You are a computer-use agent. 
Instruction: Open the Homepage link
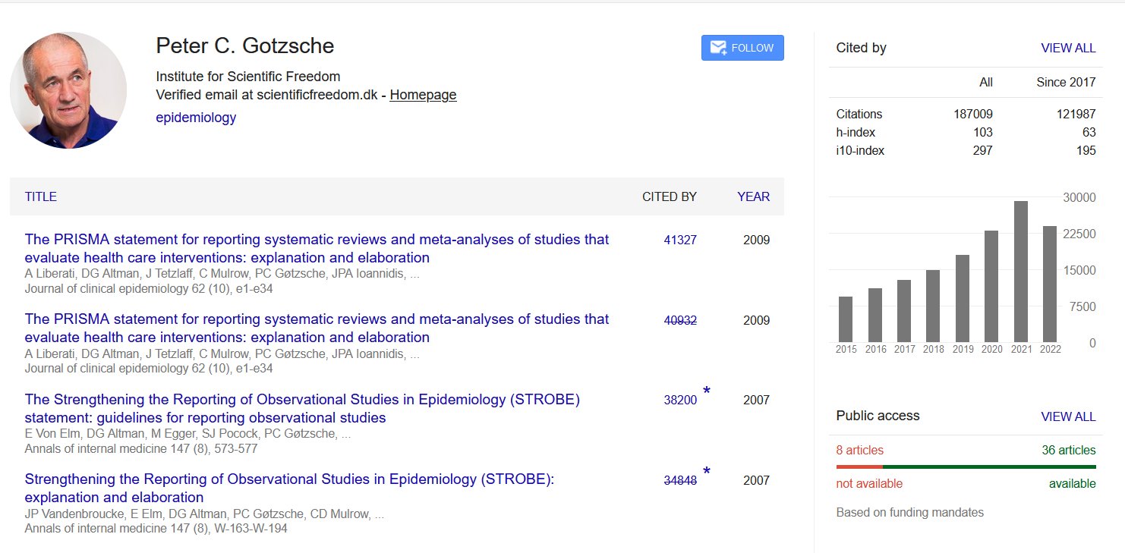[423, 95]
